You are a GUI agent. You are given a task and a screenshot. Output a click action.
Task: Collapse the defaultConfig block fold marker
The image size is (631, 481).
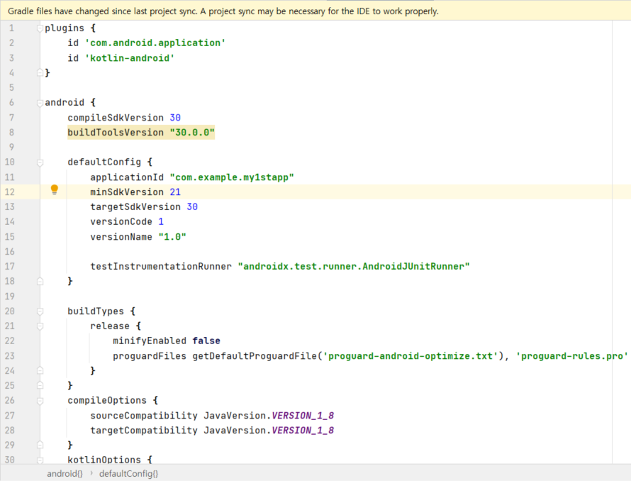pyautogui.click(x=40, y=162)
